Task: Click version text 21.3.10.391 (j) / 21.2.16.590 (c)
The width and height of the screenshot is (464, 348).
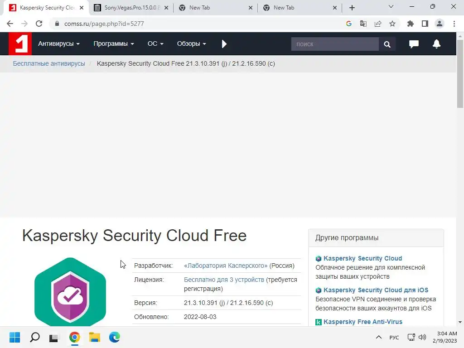Action: point(228,303)
